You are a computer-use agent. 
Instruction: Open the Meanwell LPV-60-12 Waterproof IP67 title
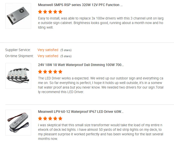point(81,112)
